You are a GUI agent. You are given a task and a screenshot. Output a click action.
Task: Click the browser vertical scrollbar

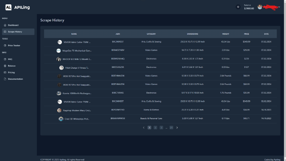click(x=285, y=80)
